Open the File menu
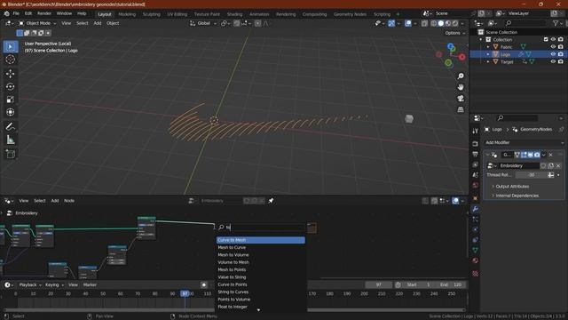Viewport: 568px width, 320px height. tap(16, 13)
